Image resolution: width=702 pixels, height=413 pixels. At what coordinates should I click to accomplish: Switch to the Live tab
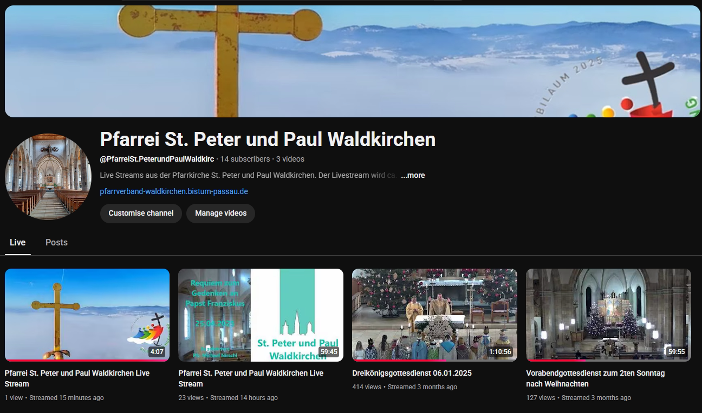[17, 242]
